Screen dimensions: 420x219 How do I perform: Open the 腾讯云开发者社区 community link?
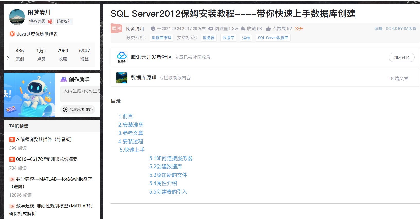coord(151,57)
